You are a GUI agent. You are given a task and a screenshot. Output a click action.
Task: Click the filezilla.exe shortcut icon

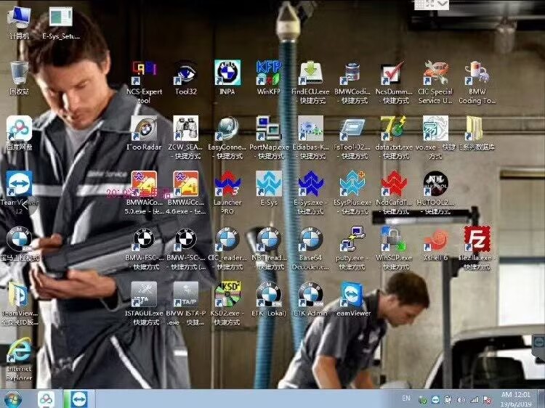click(x=477, y=239)
